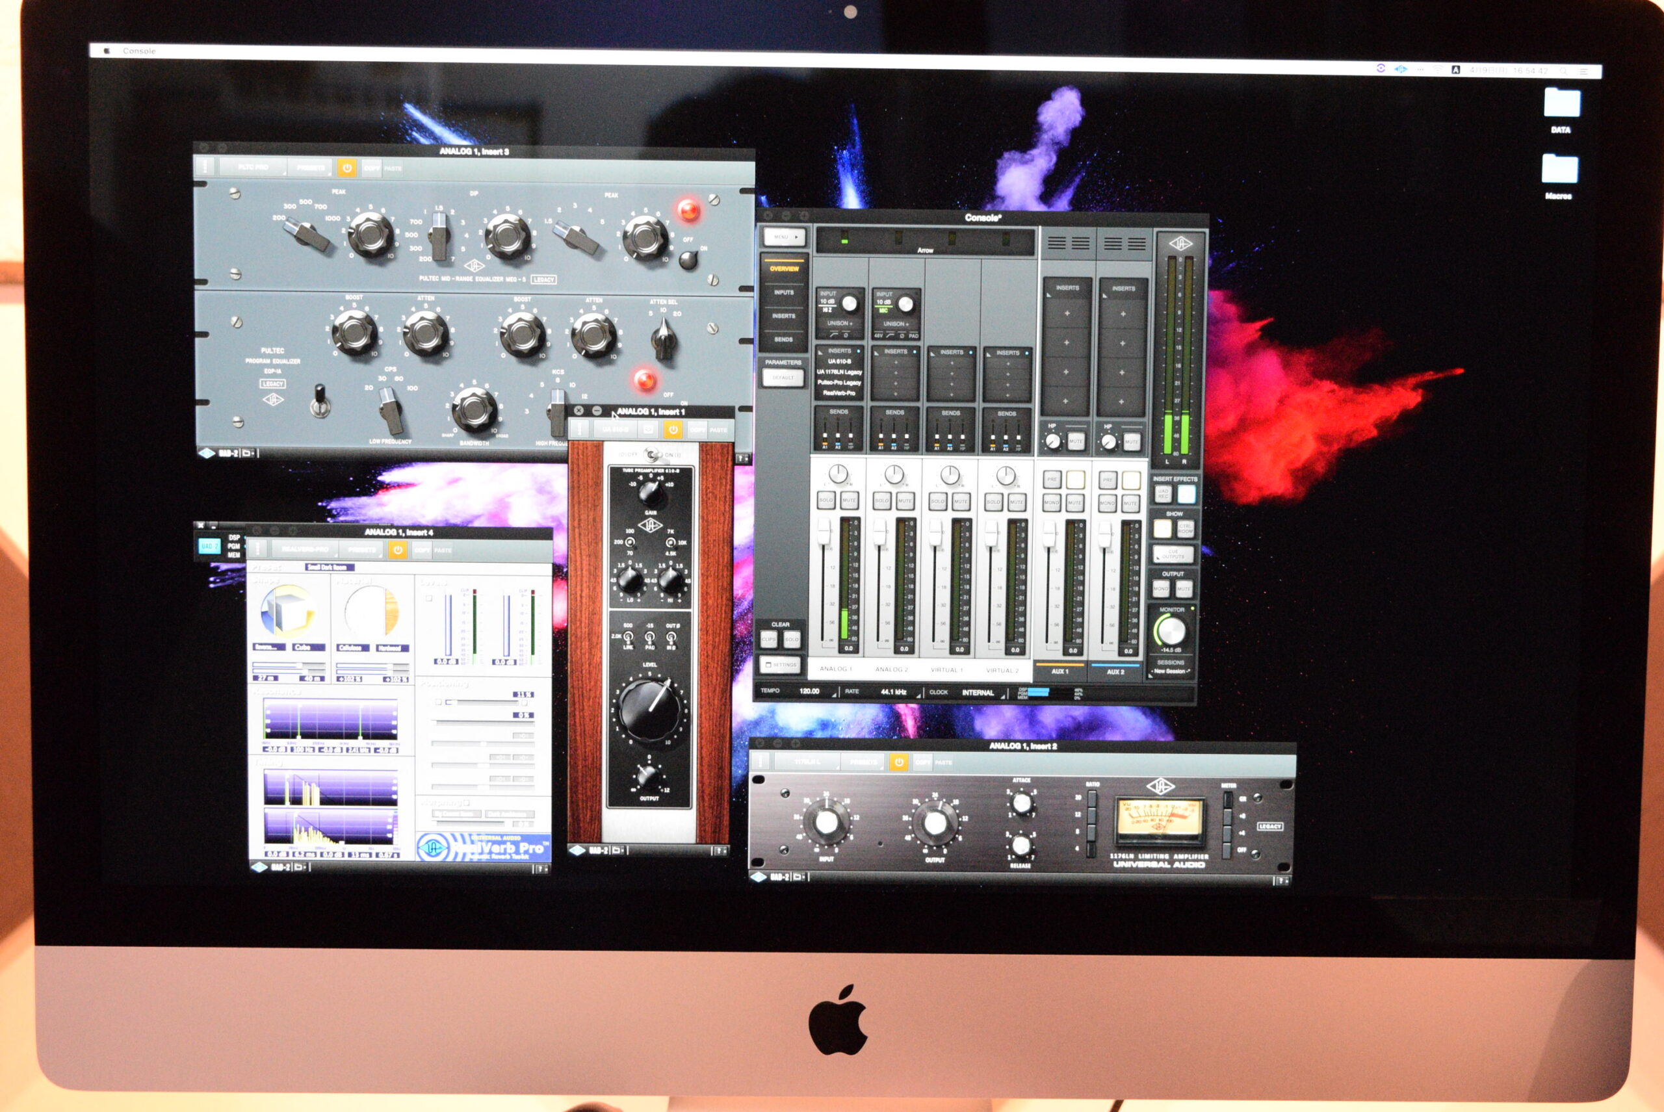Click DEFAULT parameters button in Console
1664x1112 pixels.
click(x=783, y=378)
